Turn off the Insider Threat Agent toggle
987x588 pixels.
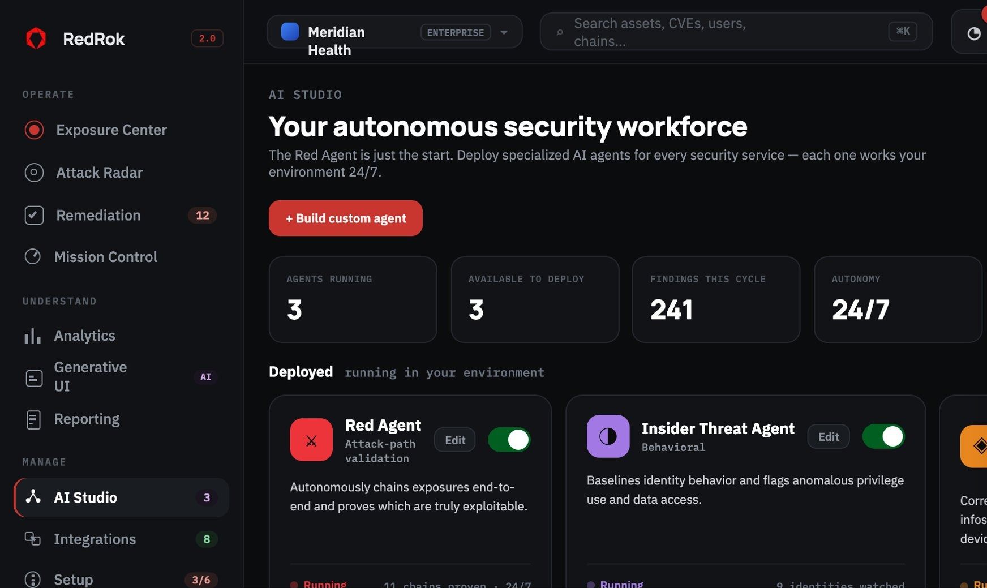(x=883, y=436)
